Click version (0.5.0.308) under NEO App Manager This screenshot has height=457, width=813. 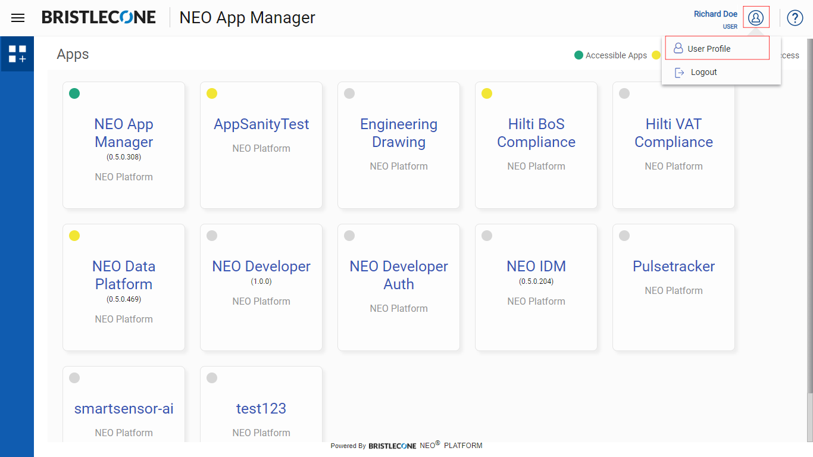click(124, 158)
